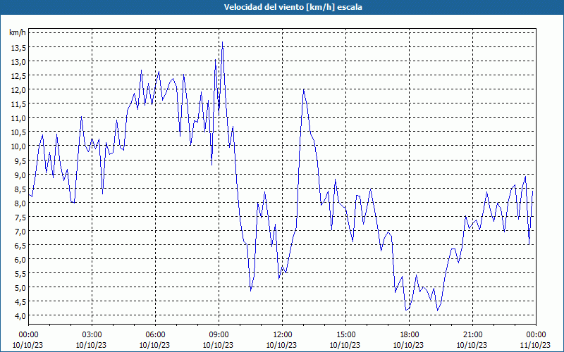Select the '10,5' axis value
Screen dimensions: 564x352
click(x=19, y=132)
